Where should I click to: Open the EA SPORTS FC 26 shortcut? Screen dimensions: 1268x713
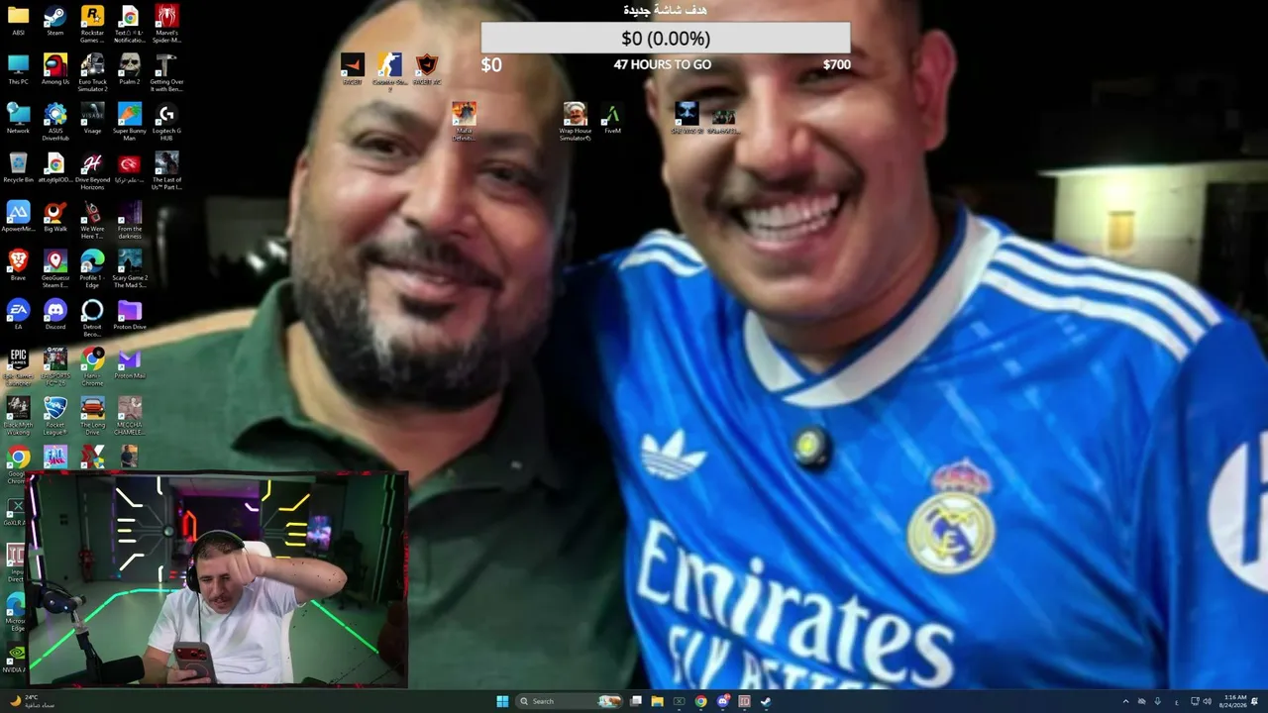[55, 366]
